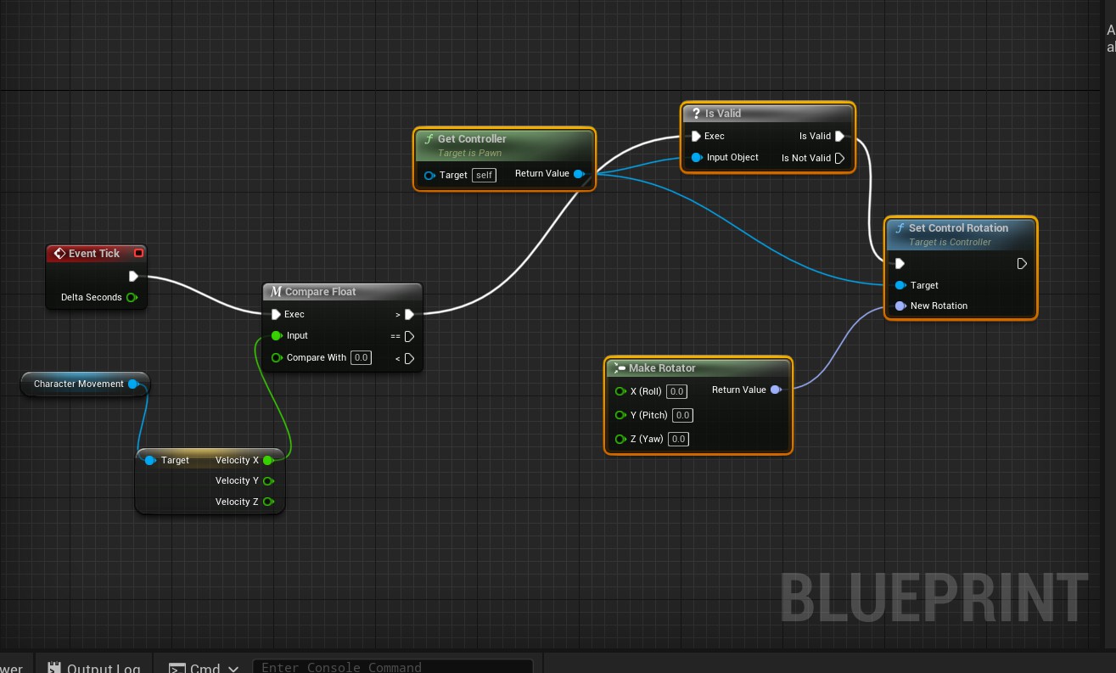Viewport: 1116px width, 673px height.
Task: Click Compare Float less-than exec pin
Action: tap(409, 358)
